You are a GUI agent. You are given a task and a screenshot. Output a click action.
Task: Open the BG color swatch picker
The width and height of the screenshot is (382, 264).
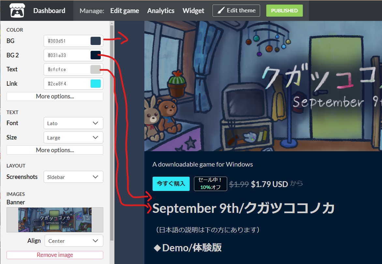[96, 41]
